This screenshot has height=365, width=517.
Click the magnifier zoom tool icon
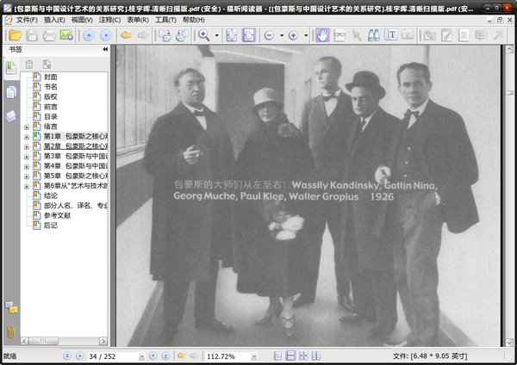(x=203, y=35)
